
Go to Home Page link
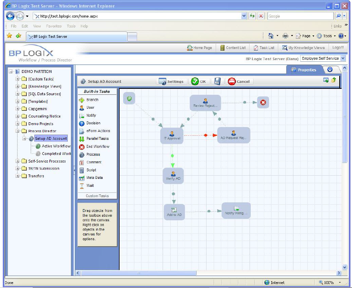point(200,47)
